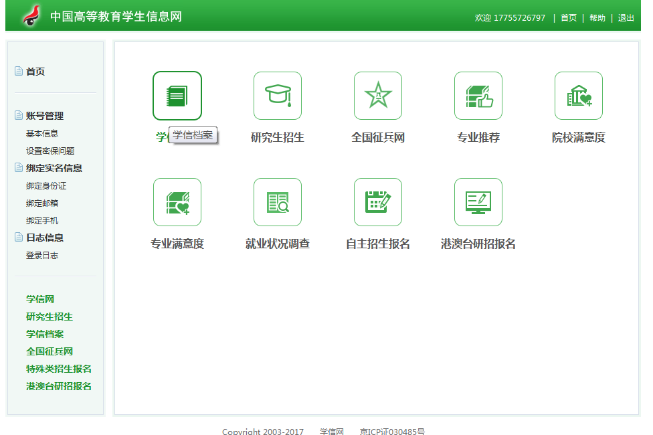Screen dimensions: 653x435
Task: Click the 专业满意度 label text
Action: pos(177,244)
